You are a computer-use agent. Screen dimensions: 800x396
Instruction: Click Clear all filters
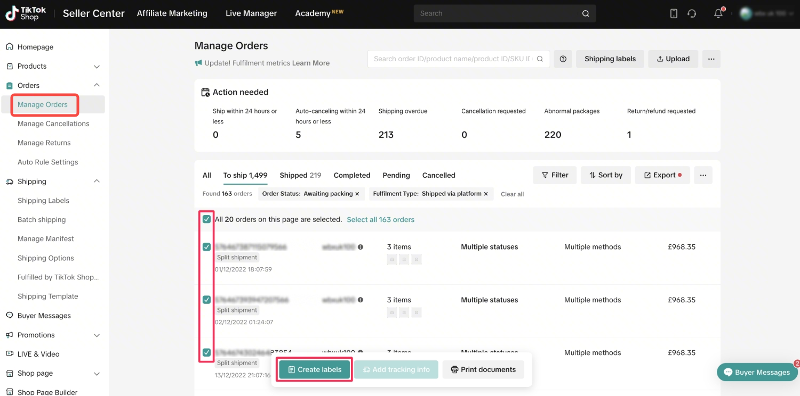click(x=512, y=194)
